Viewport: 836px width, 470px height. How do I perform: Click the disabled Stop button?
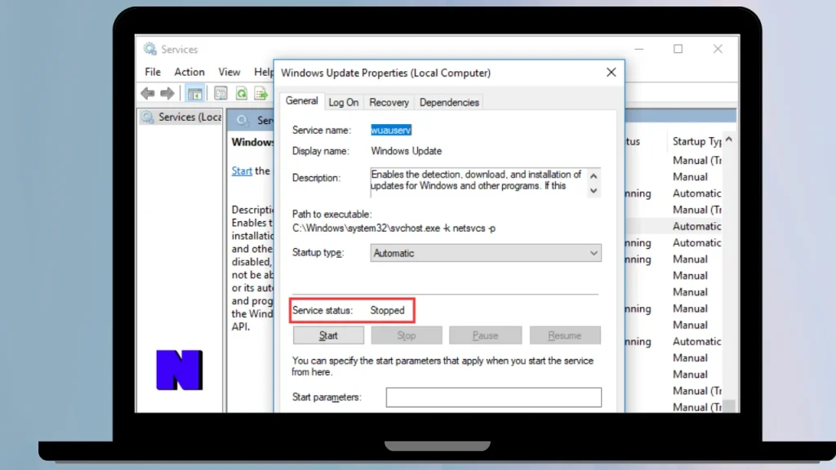[407, 335]
